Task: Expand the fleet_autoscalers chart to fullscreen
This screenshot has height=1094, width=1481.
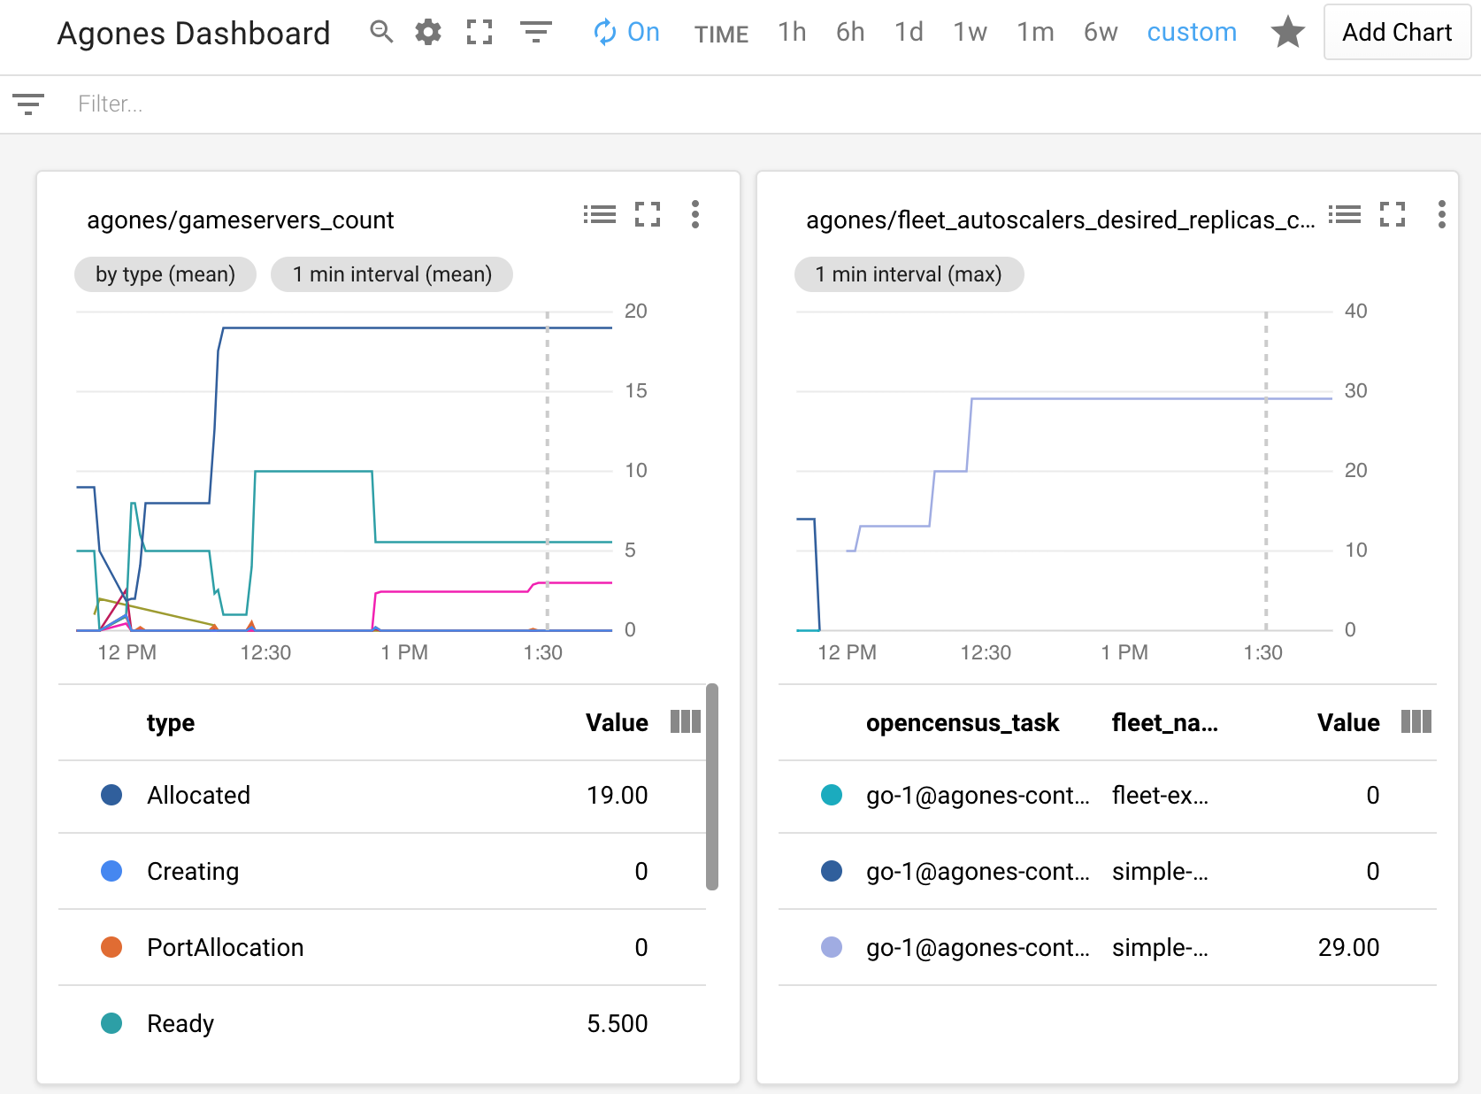Action: pyautogui.click(x=1392, y=214)
